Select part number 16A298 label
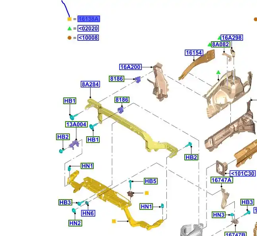 point(232,38)
